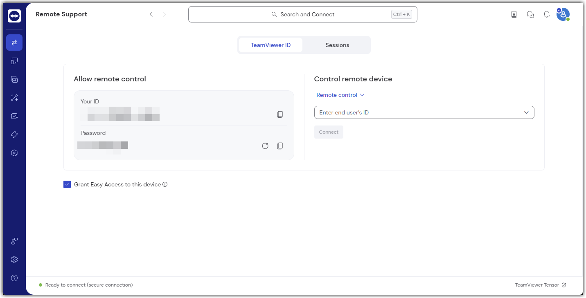586x298 pixels.
Task: Click the Allow remote control heading
Action: [x=110, y=79]
